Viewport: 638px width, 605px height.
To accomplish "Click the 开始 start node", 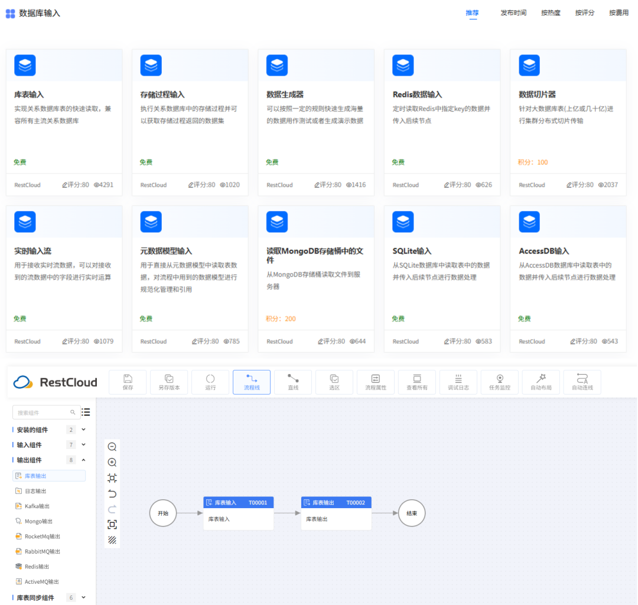I will click(163, 513).
